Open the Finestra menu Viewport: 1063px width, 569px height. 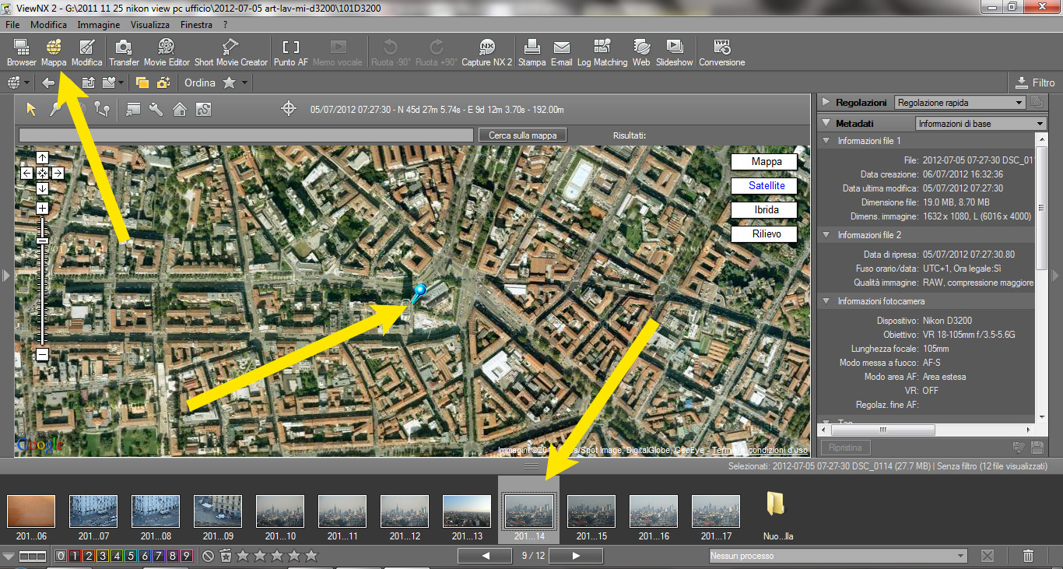pyautogui.click(x=196, y=25)
